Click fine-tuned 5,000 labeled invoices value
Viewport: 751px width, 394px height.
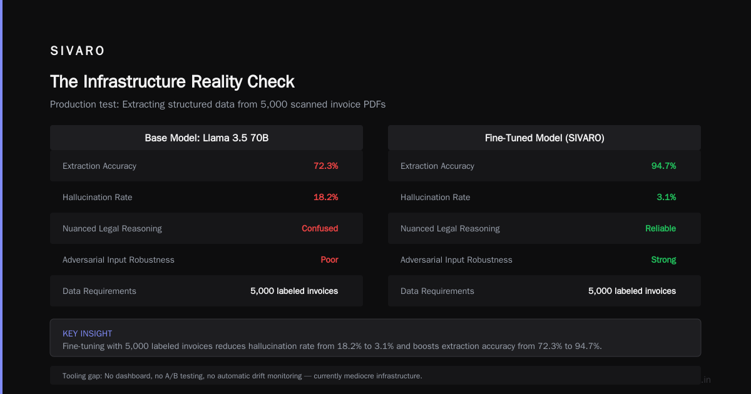pos(632,291)
